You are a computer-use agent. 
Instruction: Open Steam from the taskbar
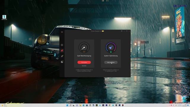click(x=94, y=105)
